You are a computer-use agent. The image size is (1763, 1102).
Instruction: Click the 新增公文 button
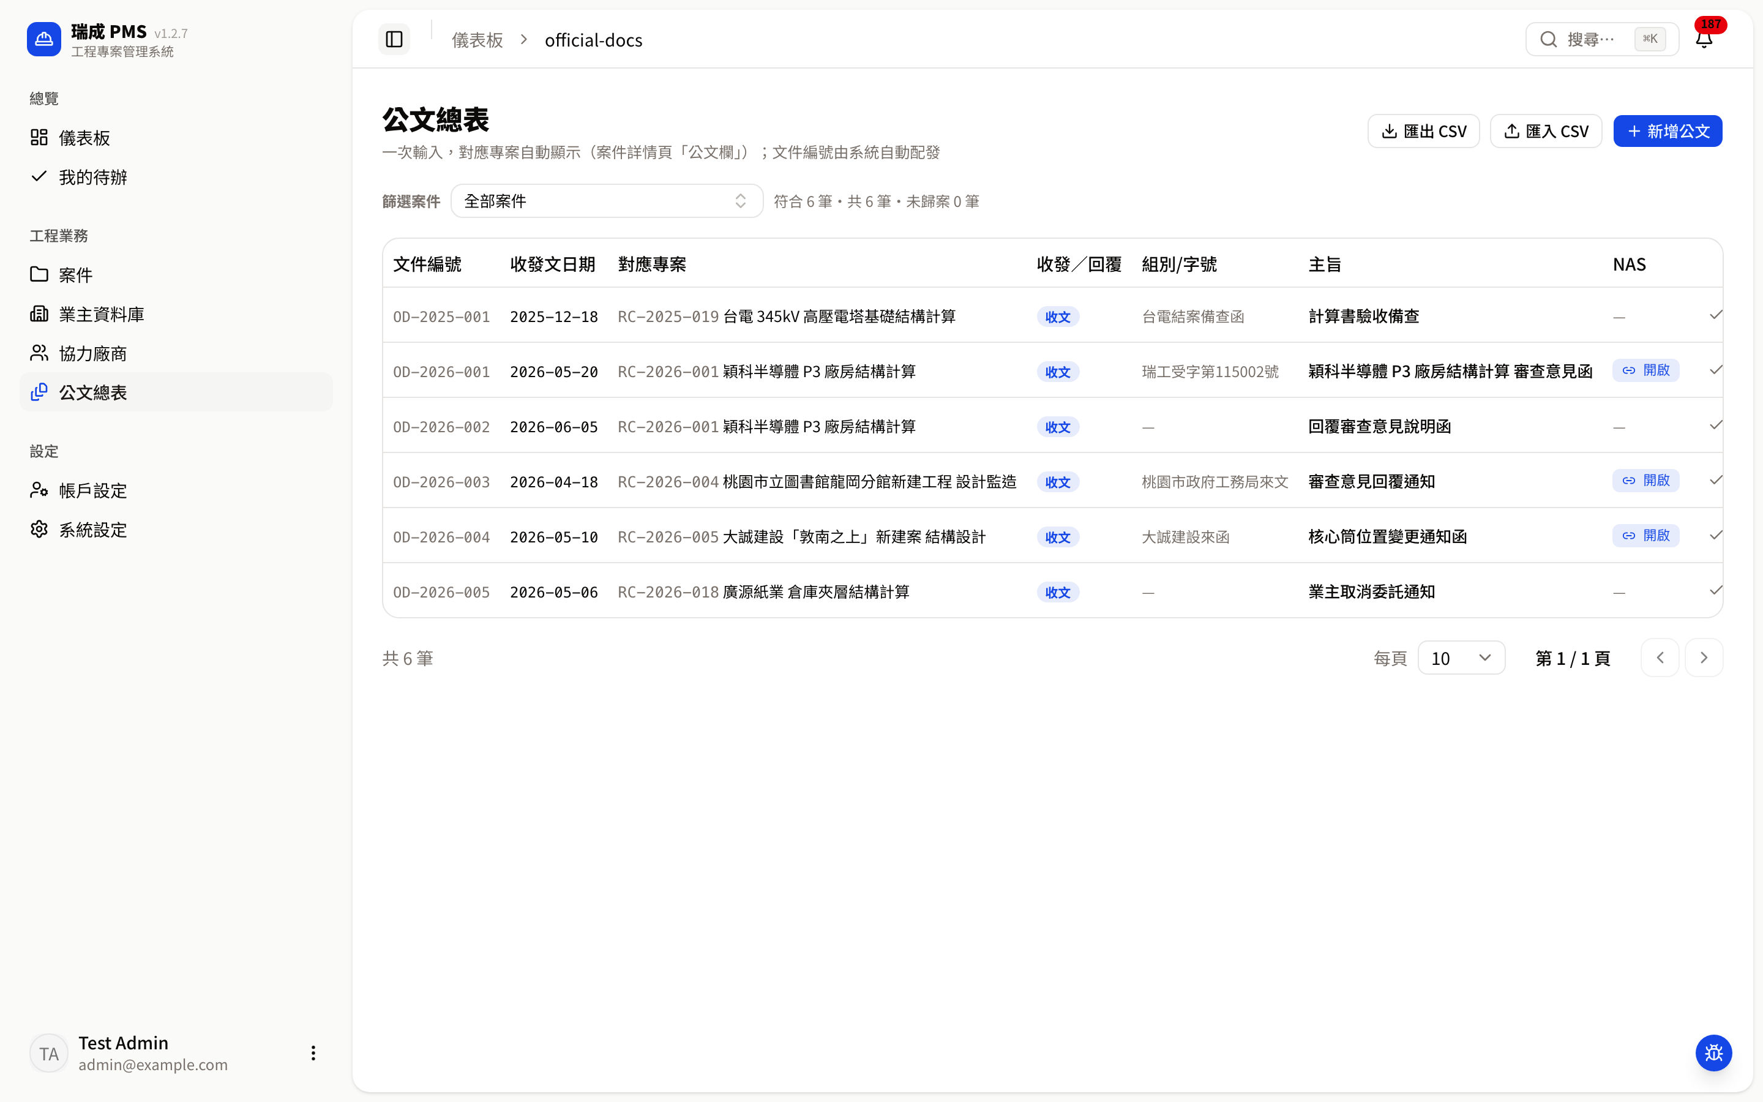click(x=1668, y=131)
